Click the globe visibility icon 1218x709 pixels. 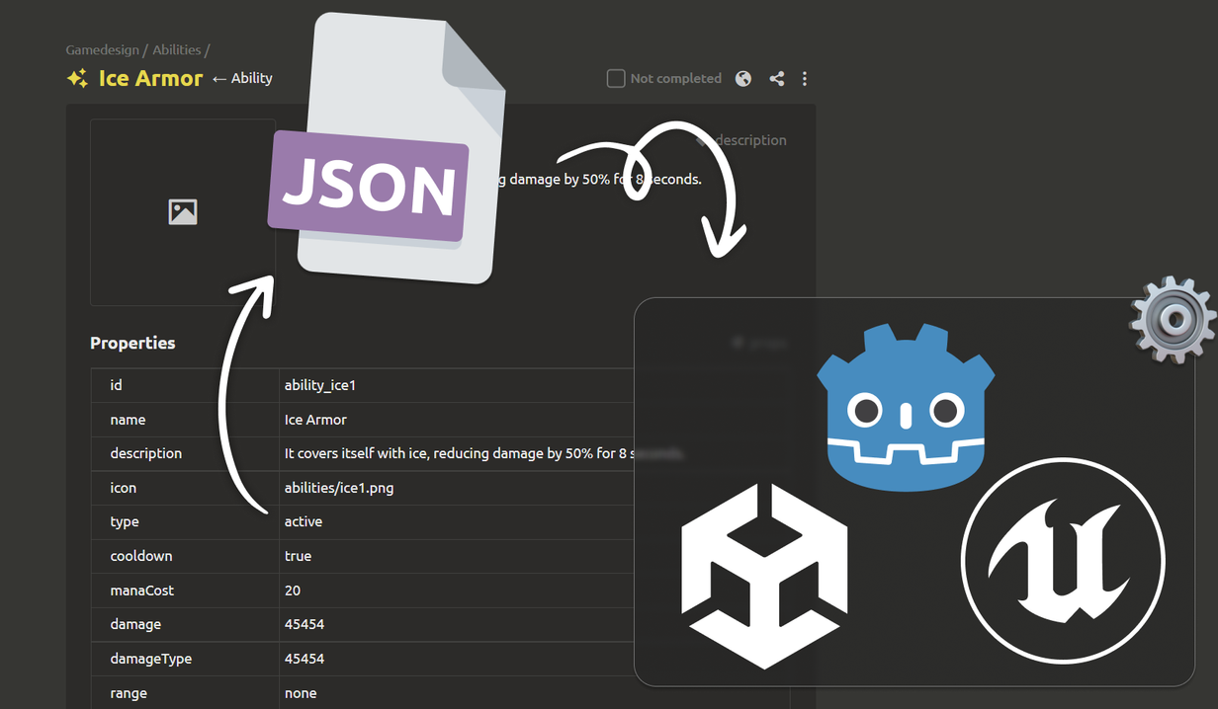(x=743, y=79)
